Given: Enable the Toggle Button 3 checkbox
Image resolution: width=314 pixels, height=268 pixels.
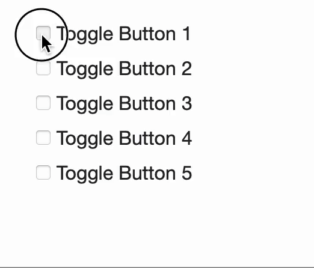Looking at the screenshot, I should [43, 103].
